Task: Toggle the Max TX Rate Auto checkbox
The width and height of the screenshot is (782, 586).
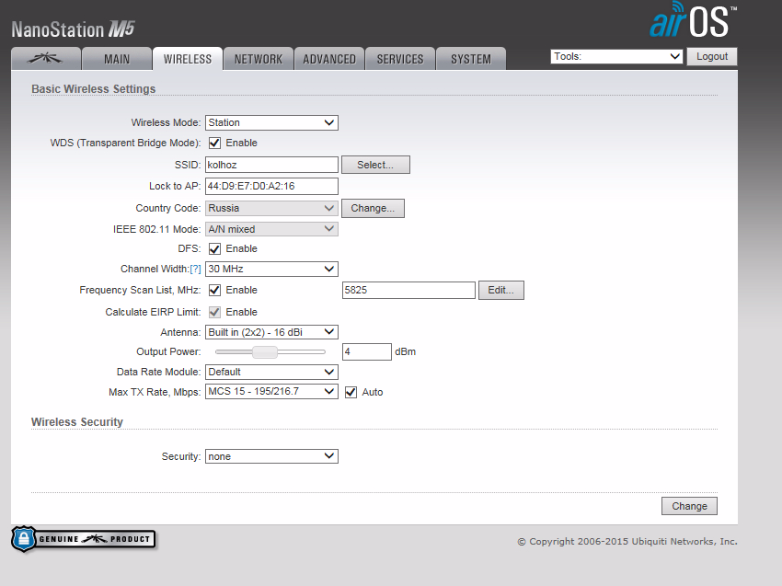Action: coord(351,393)
